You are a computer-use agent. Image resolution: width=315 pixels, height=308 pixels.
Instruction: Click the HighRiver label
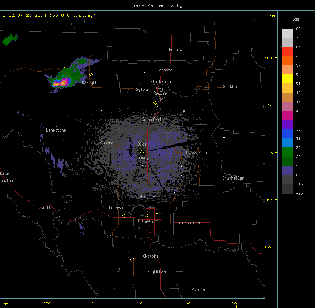click(157, 272)
